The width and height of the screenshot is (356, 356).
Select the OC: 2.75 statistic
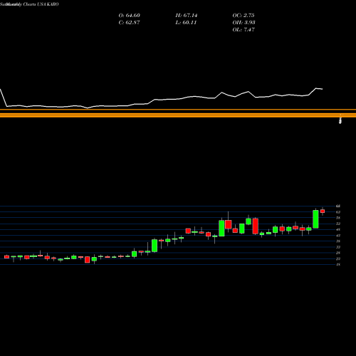(x=244, y=16)
